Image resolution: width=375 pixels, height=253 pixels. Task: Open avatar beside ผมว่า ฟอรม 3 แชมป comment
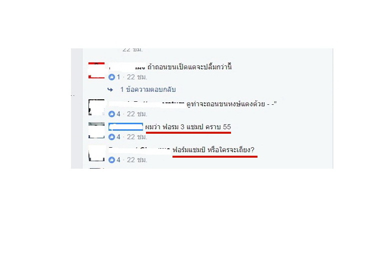click(x=96, y=130)
